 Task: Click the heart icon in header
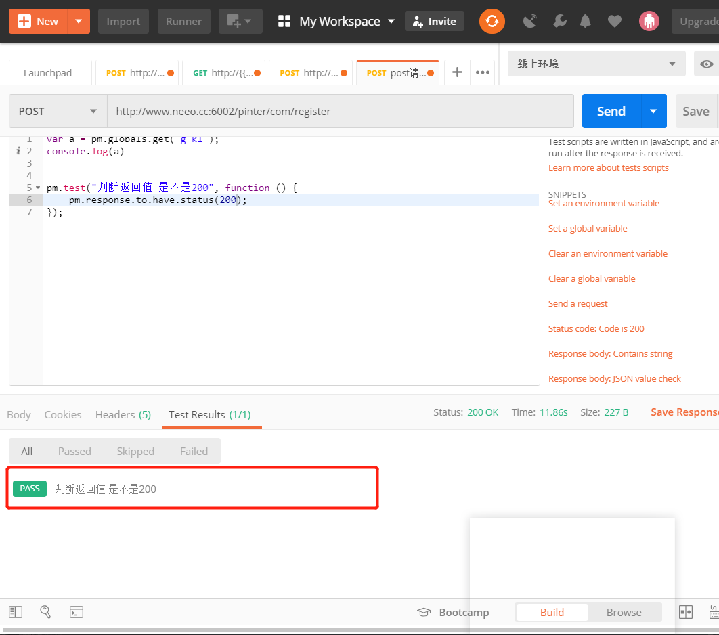click(x=615, y=21)
